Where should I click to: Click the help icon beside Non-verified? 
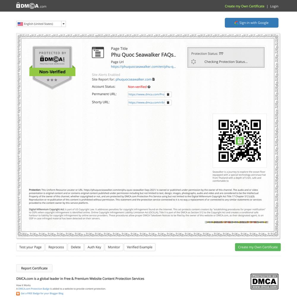[149, 87]
